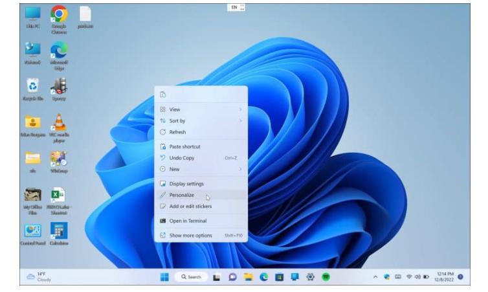This screenshot has width=488, height=292.
Task: Open File Explorer from taskbar
Action: click(x=248, y=276)
